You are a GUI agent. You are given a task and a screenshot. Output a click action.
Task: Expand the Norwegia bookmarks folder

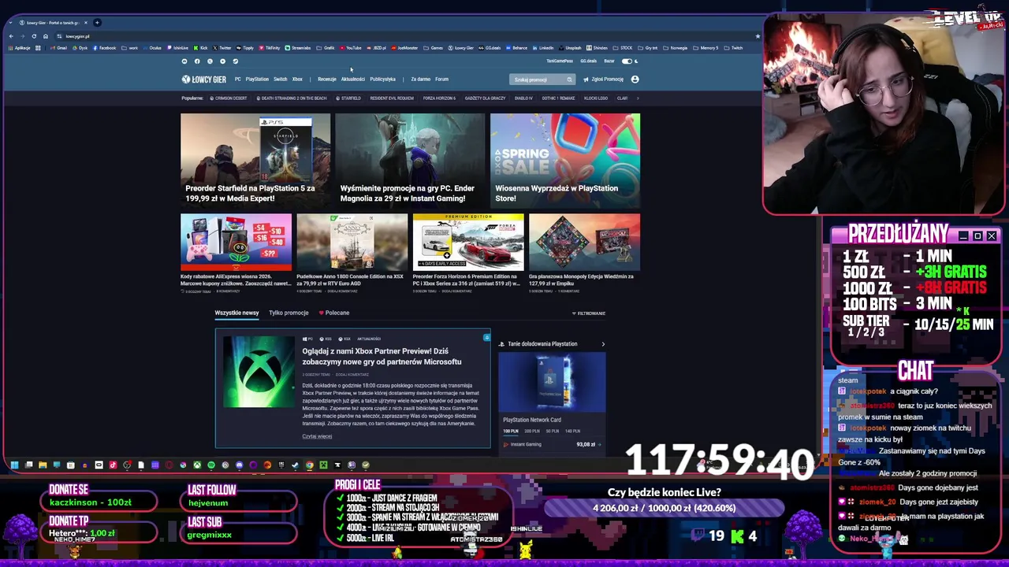675,48
